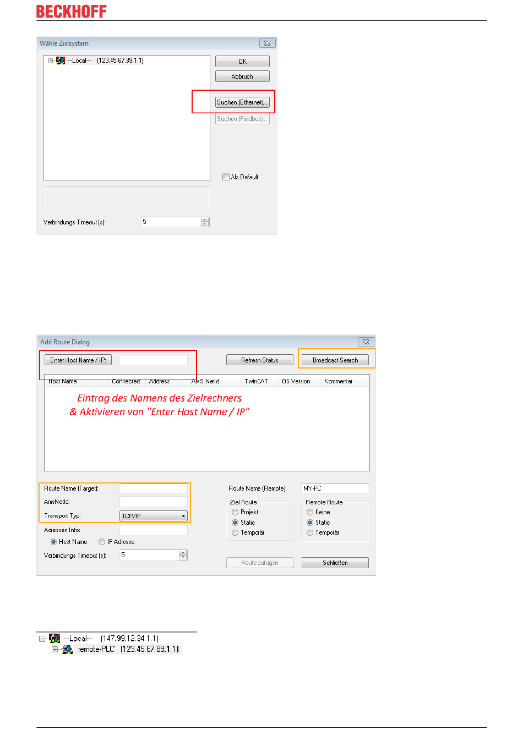Screen dimensions: 523x753
Task: Select Projekt under Ziel Route
Action: [235, 512]
